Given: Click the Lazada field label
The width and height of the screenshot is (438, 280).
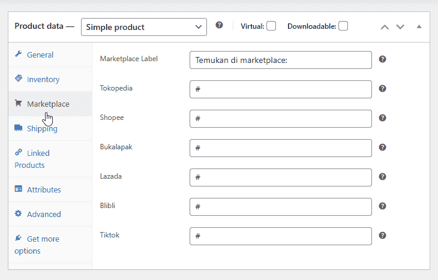Looking at the screenshot, I should coord(111,176).
